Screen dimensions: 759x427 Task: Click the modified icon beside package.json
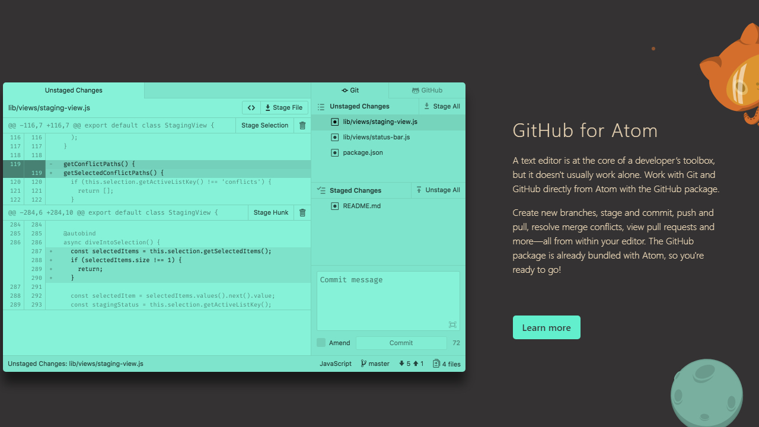click(335, 152)
